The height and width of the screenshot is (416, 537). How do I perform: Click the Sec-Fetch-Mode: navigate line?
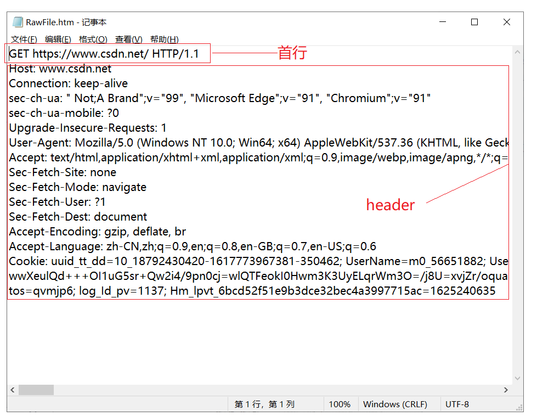pos(77,187)
